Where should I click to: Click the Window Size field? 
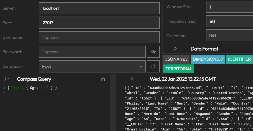click(229, 7)
